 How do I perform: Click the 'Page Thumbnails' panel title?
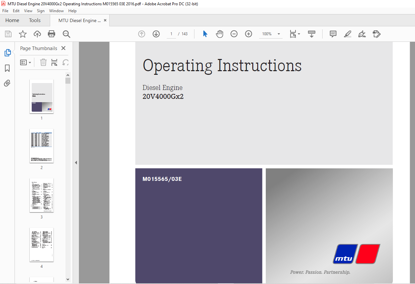tap(39, 48)
